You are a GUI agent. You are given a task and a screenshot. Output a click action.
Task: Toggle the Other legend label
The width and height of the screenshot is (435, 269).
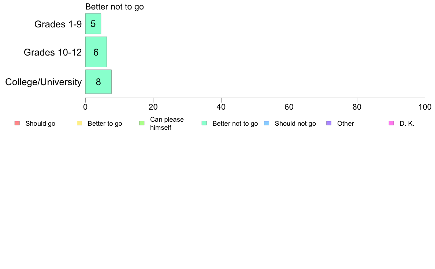point(345,124)
